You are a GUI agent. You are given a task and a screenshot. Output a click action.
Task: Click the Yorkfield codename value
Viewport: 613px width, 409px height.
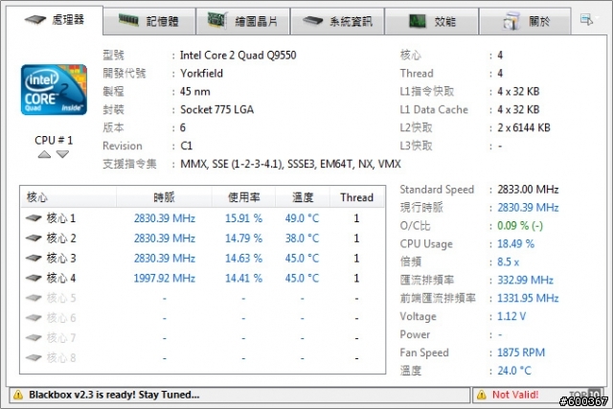pos(202,74)
